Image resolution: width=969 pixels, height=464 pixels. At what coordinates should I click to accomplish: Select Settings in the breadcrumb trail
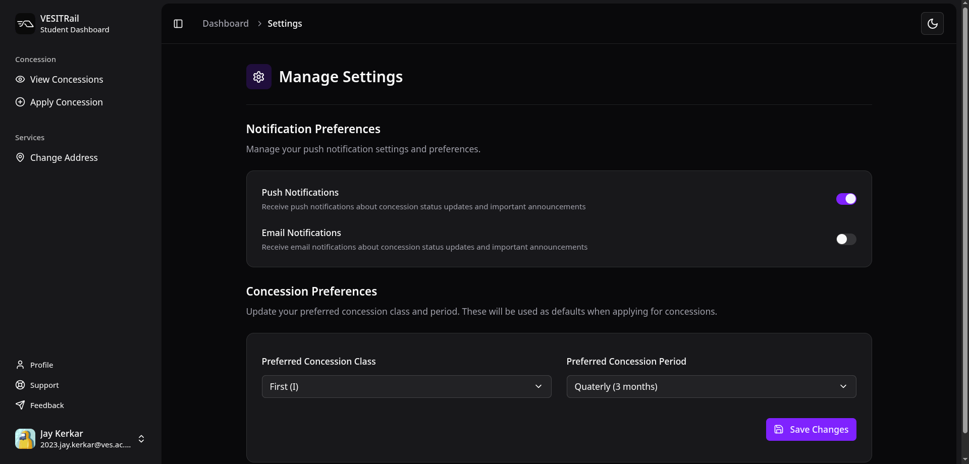284,23
